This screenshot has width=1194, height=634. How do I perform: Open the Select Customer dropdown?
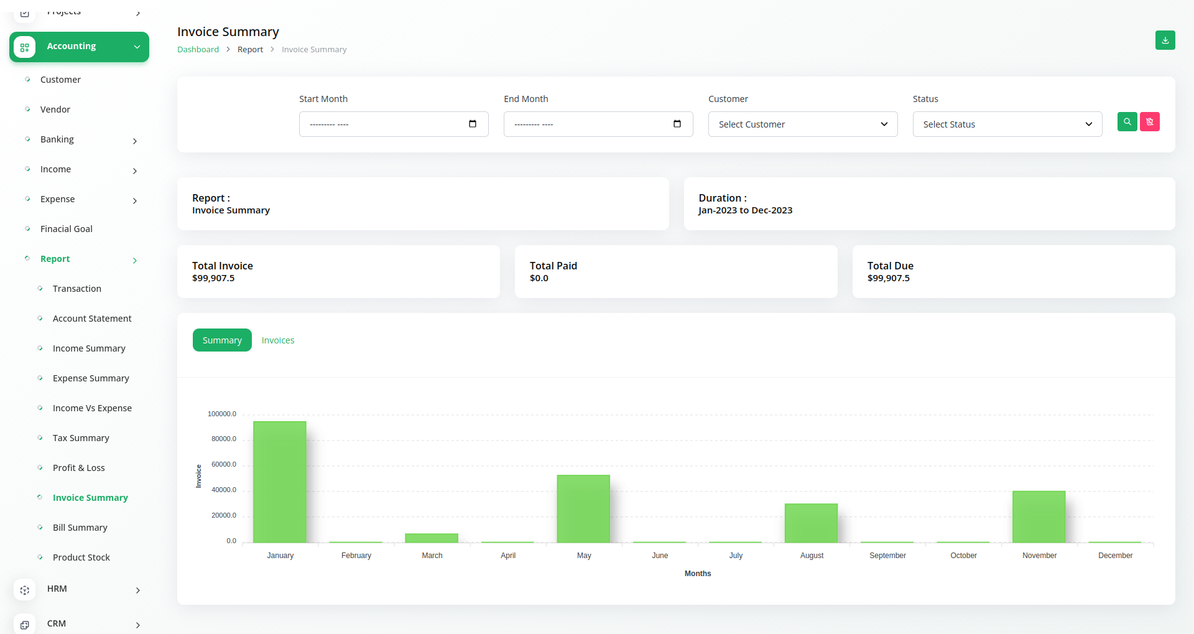click(802, 124)
